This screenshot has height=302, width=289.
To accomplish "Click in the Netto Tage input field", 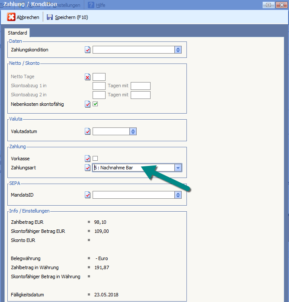I will pos(99,77).
